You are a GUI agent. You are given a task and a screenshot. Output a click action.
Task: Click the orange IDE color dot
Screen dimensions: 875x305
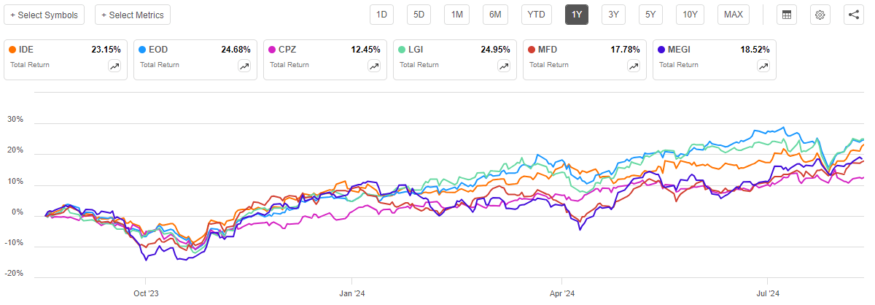13,50
